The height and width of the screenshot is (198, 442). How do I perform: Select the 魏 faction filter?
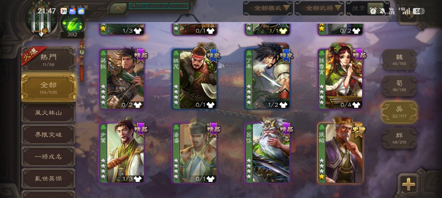tap(399, 59)
